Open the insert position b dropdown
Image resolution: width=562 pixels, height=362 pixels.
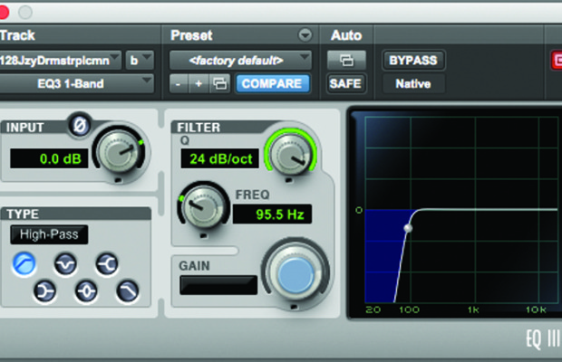(140, 61)
